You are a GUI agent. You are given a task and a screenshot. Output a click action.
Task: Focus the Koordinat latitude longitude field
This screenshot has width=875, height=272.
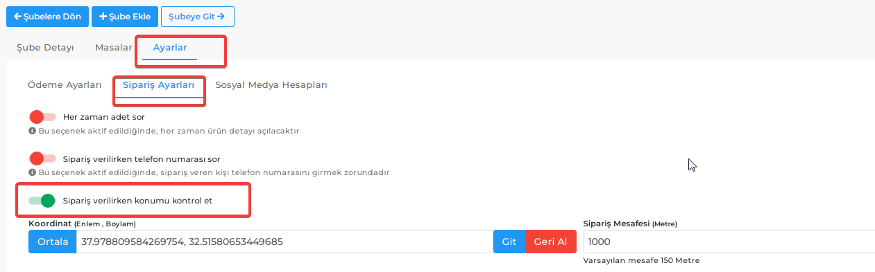pyautogui.click(x=284, y=242)
